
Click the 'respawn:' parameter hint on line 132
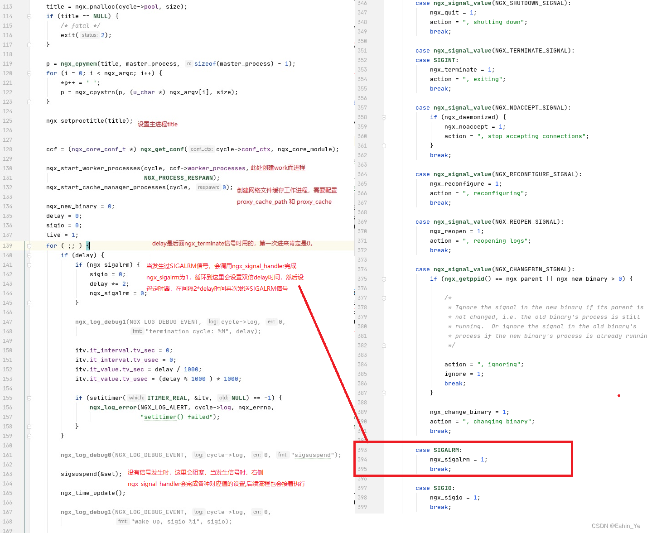click(208, 187)
